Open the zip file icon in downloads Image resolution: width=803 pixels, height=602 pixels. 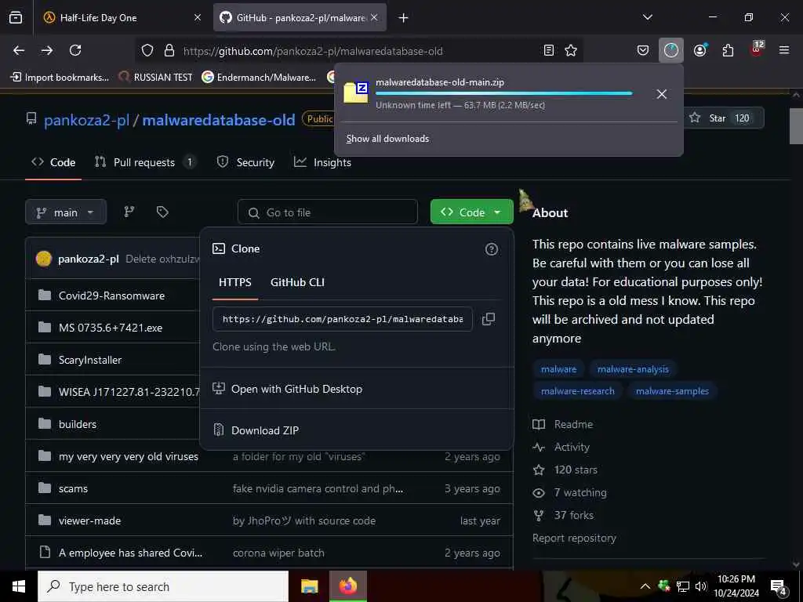pyautogui.click(x=356, y=92)
